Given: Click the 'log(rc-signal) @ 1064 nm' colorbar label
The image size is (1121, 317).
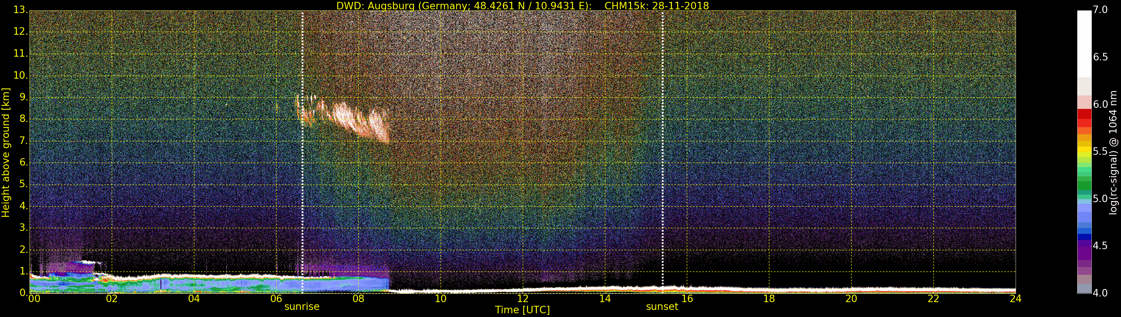Looking at the screenshot, I should tap(1112, 152).
